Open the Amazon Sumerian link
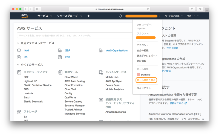Viewport: 219px width, 135px height. click(x=116, y=112)
